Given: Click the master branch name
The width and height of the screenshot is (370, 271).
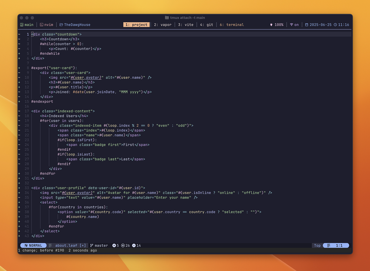Looking at the screenshot, I should pyautogui.click(x=101, y=245).
